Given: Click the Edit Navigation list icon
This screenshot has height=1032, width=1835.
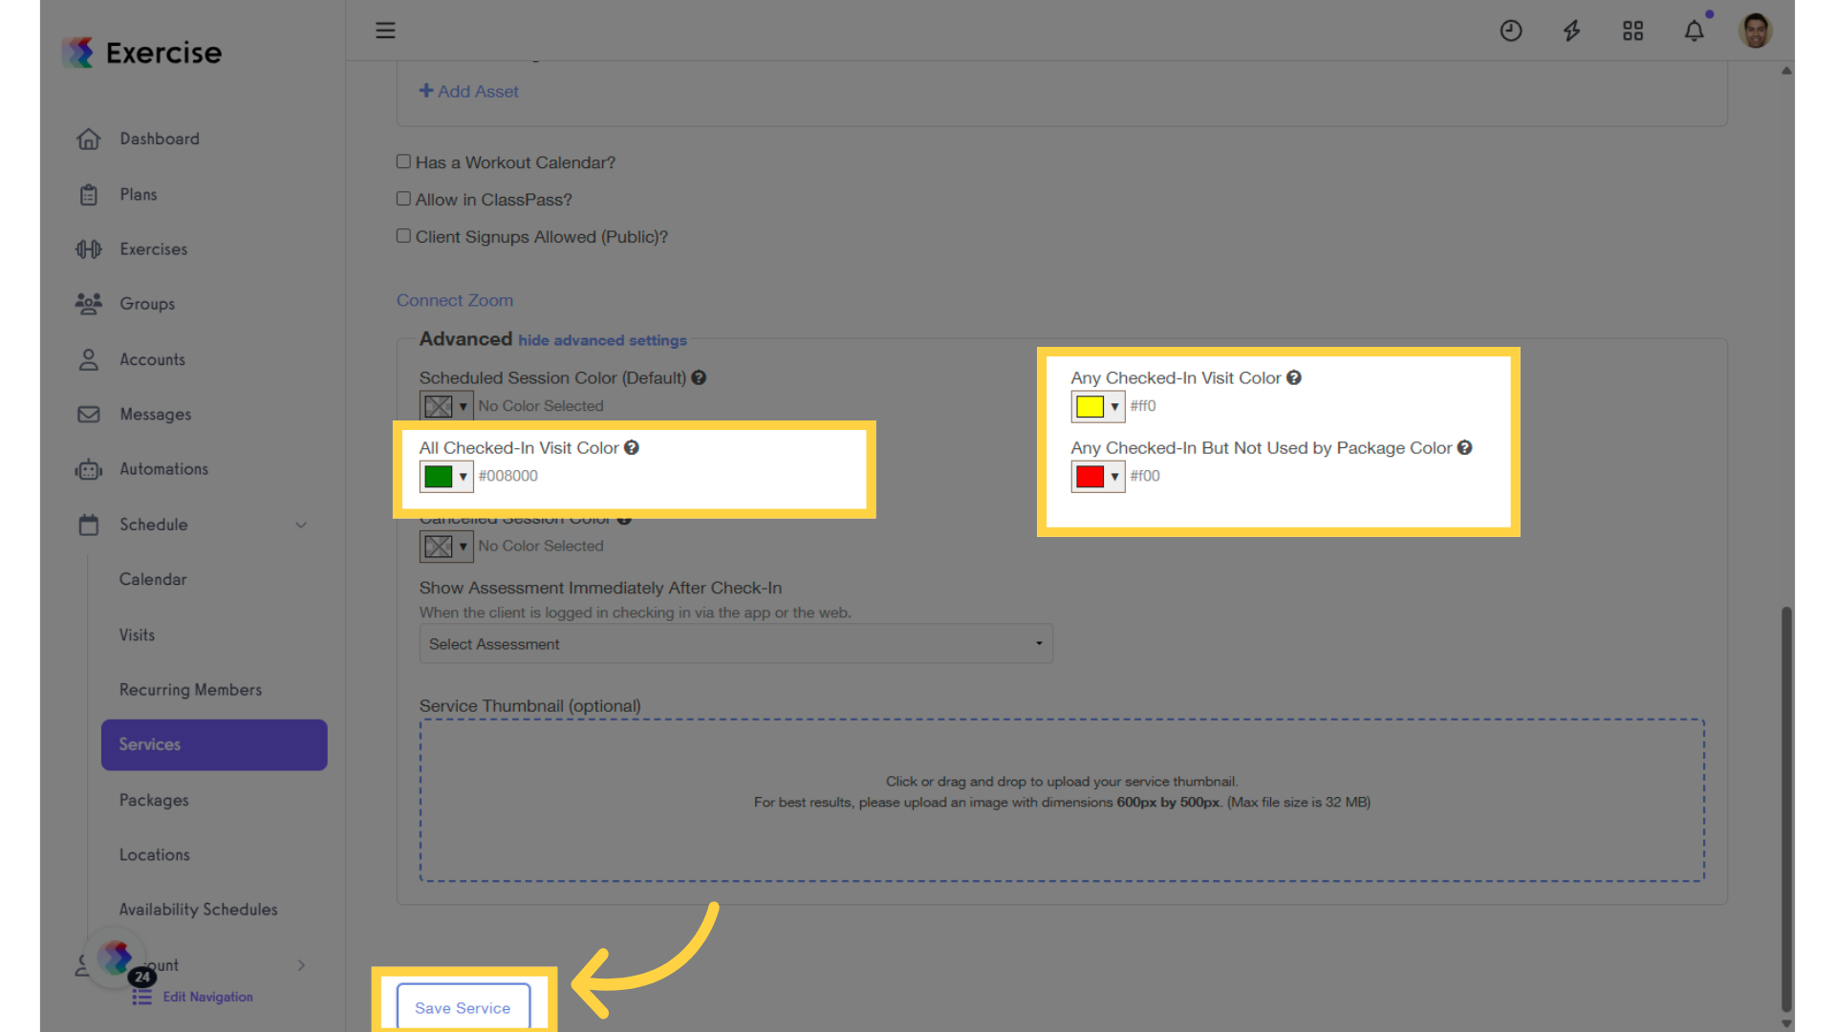Looking at the screenshot, I should [x=142, y=997].
